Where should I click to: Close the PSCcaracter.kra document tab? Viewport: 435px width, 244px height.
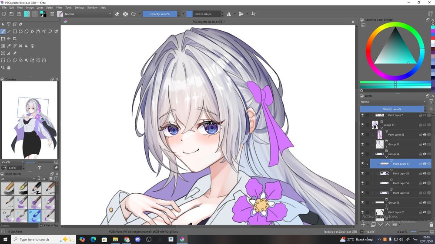(x=353, y=22)
